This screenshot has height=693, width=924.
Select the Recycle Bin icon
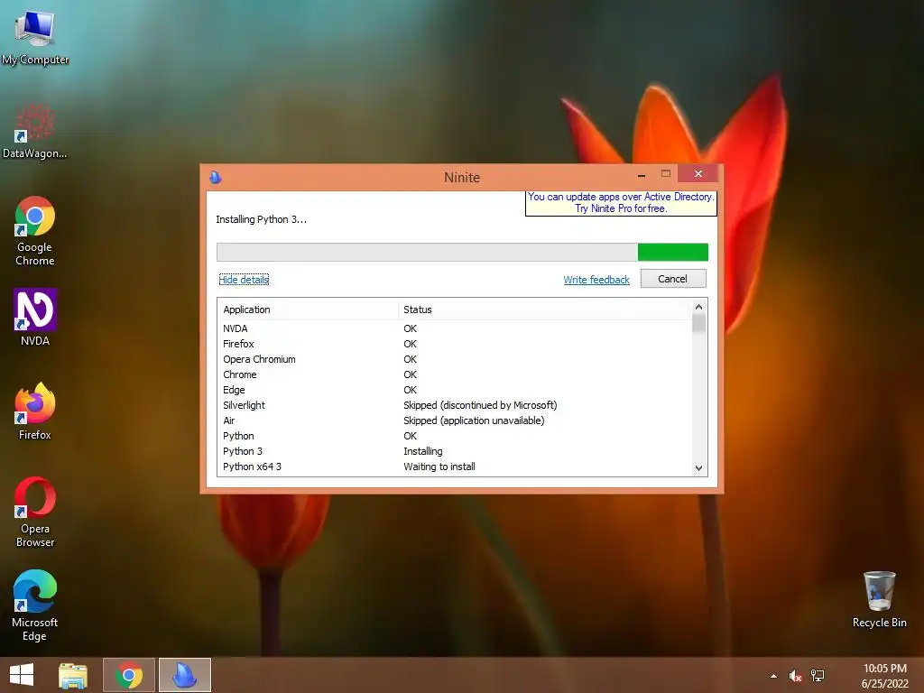pyautogui.click(x=879, y=599)
